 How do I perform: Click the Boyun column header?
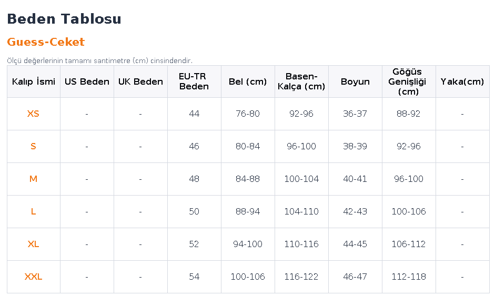pyautogui.click(x=355, y=81)
